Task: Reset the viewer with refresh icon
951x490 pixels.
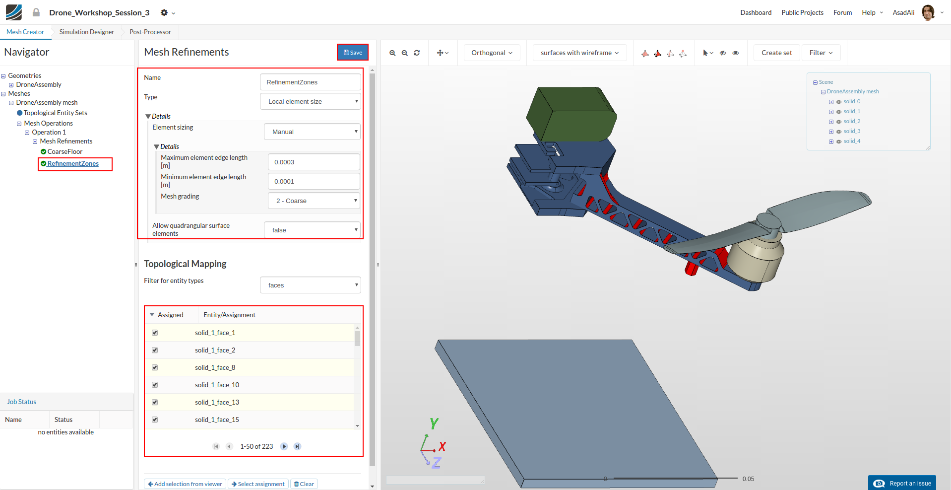Action: [417, 53]
